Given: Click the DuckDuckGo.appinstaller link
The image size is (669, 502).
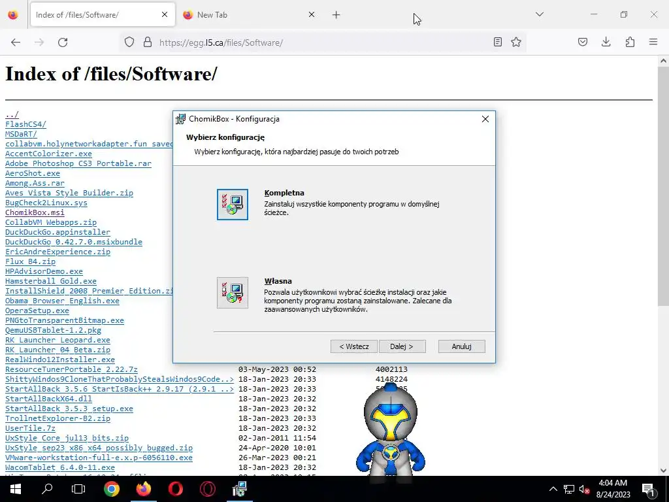Looking at the screenshot, I should [57, 232].
